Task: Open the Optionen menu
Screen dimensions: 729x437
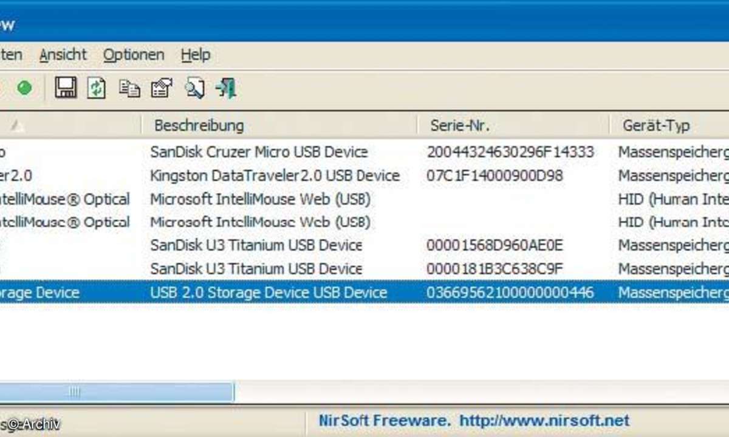Action: coord(134,55)
